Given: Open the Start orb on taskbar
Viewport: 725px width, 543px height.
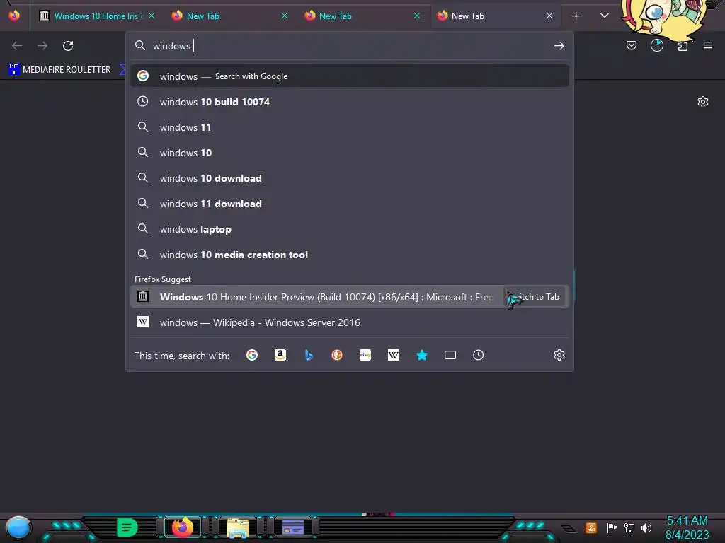Looking at the screenshot, I should (18, 527).
